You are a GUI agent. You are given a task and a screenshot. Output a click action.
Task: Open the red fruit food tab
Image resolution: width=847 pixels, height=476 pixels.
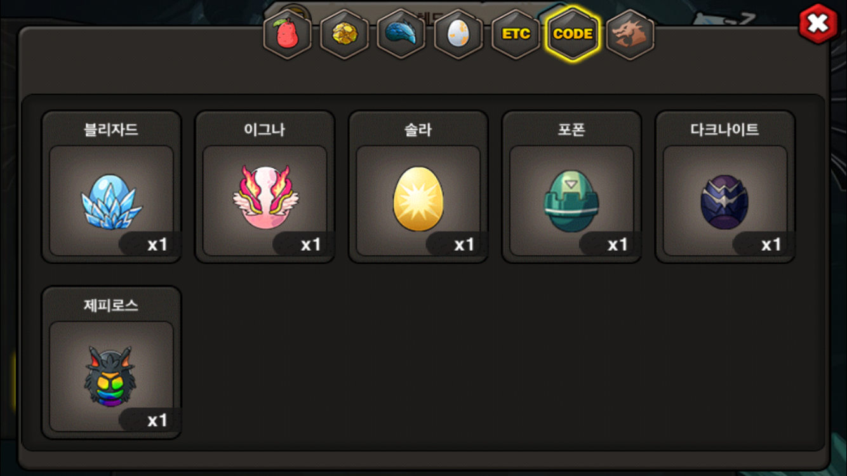[x=287, y=34]
